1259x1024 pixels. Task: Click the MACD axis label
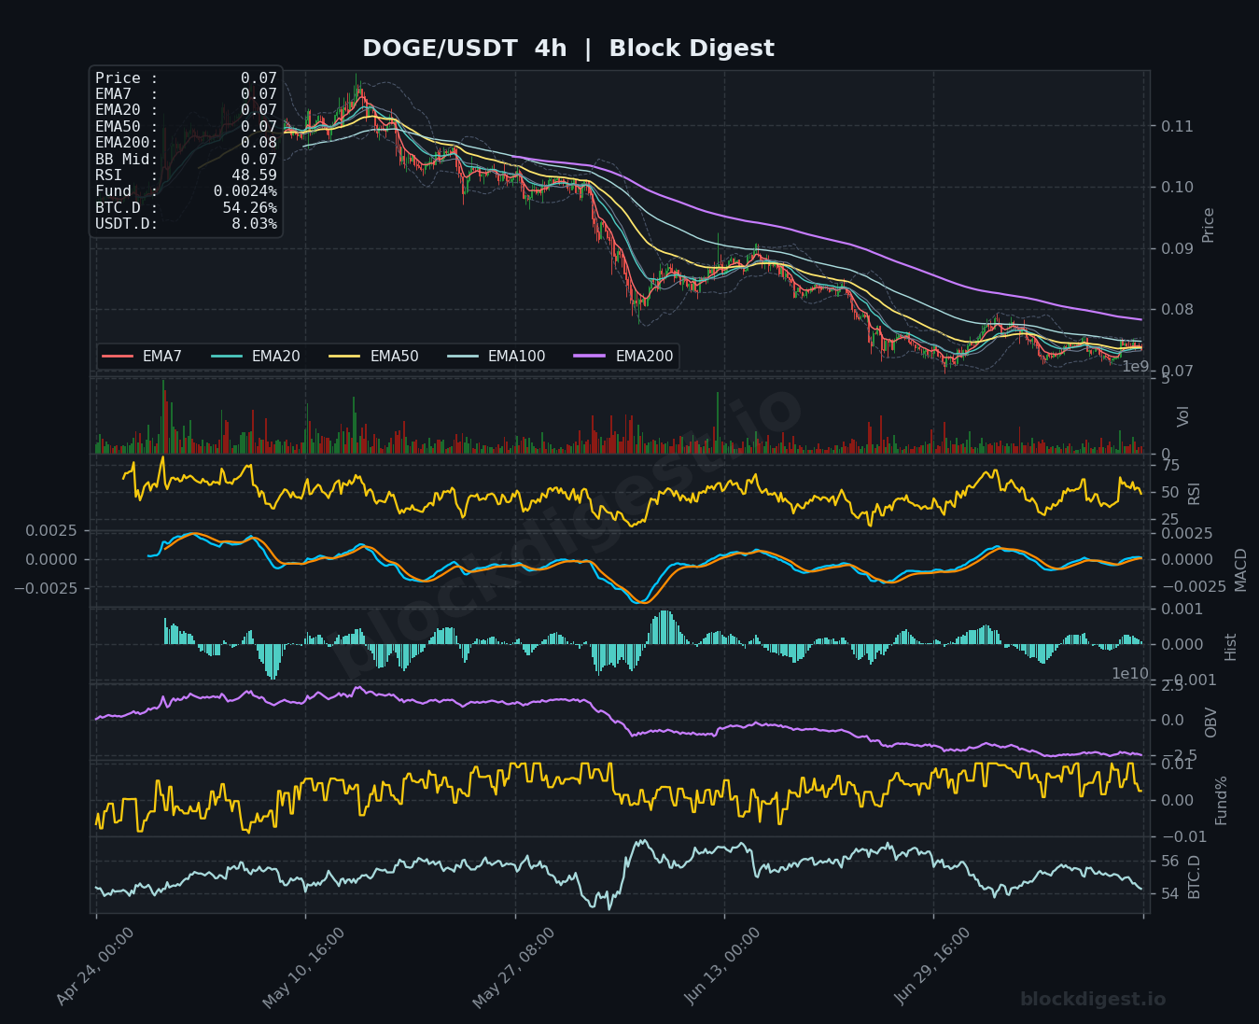pos(1240,569)
